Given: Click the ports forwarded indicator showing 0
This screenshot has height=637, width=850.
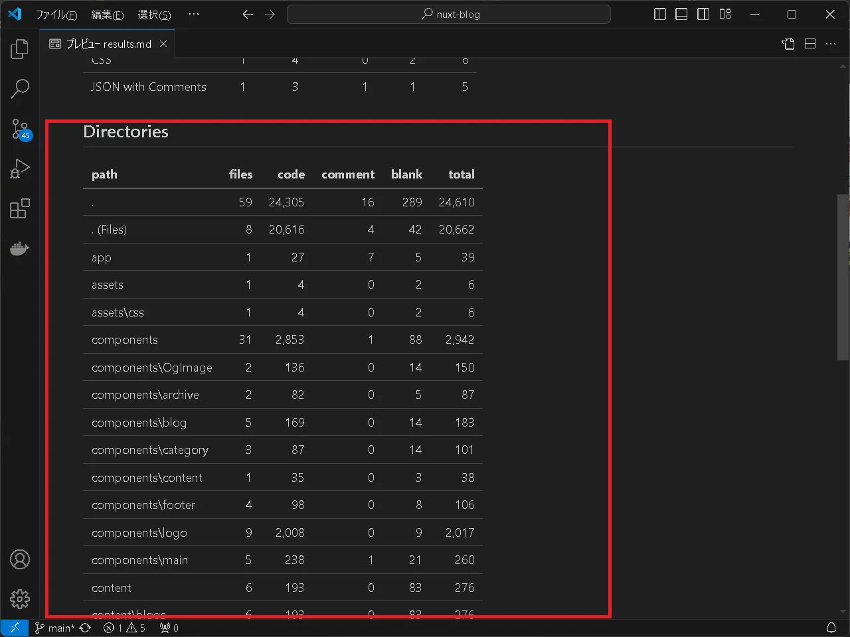Looking at the screenshot, I should point(169,628).
